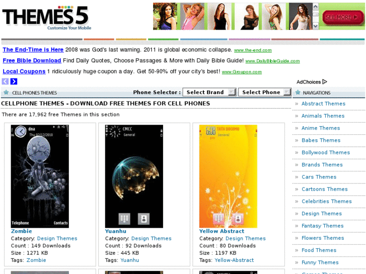Click the AdChoices icon
This screenshot has width=366, height=274.
click(325, 82)
